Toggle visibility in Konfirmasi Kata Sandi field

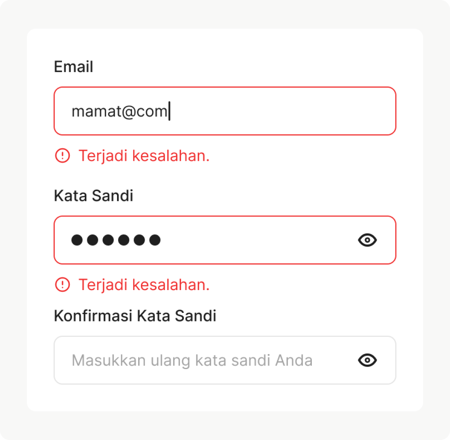click(367, 360)
